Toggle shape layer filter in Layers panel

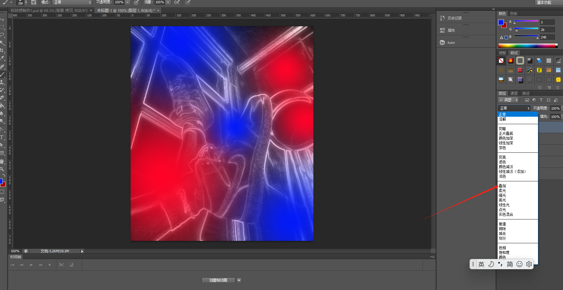coord(548,100)
